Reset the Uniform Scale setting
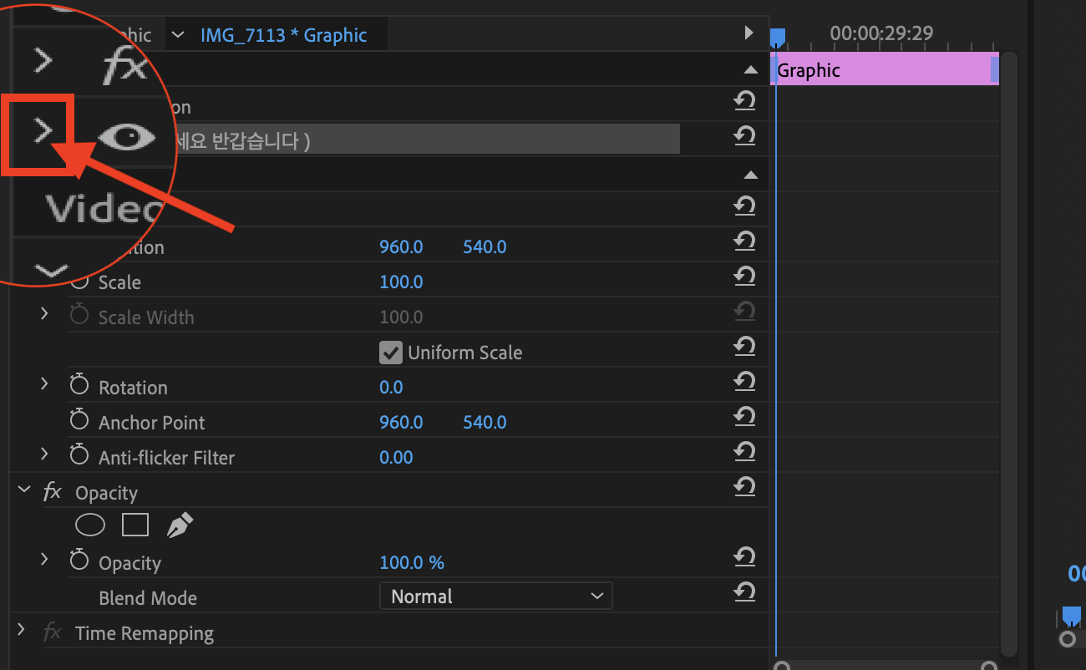 [x=744, y=346]
